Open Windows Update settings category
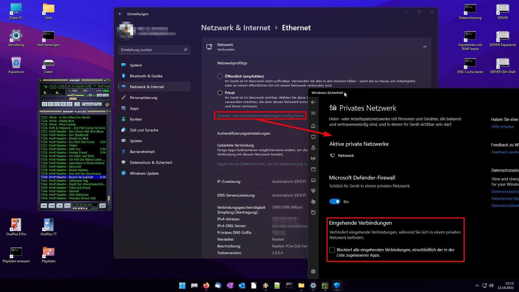Viewport: 519px width, 292px height. [144, 173]
